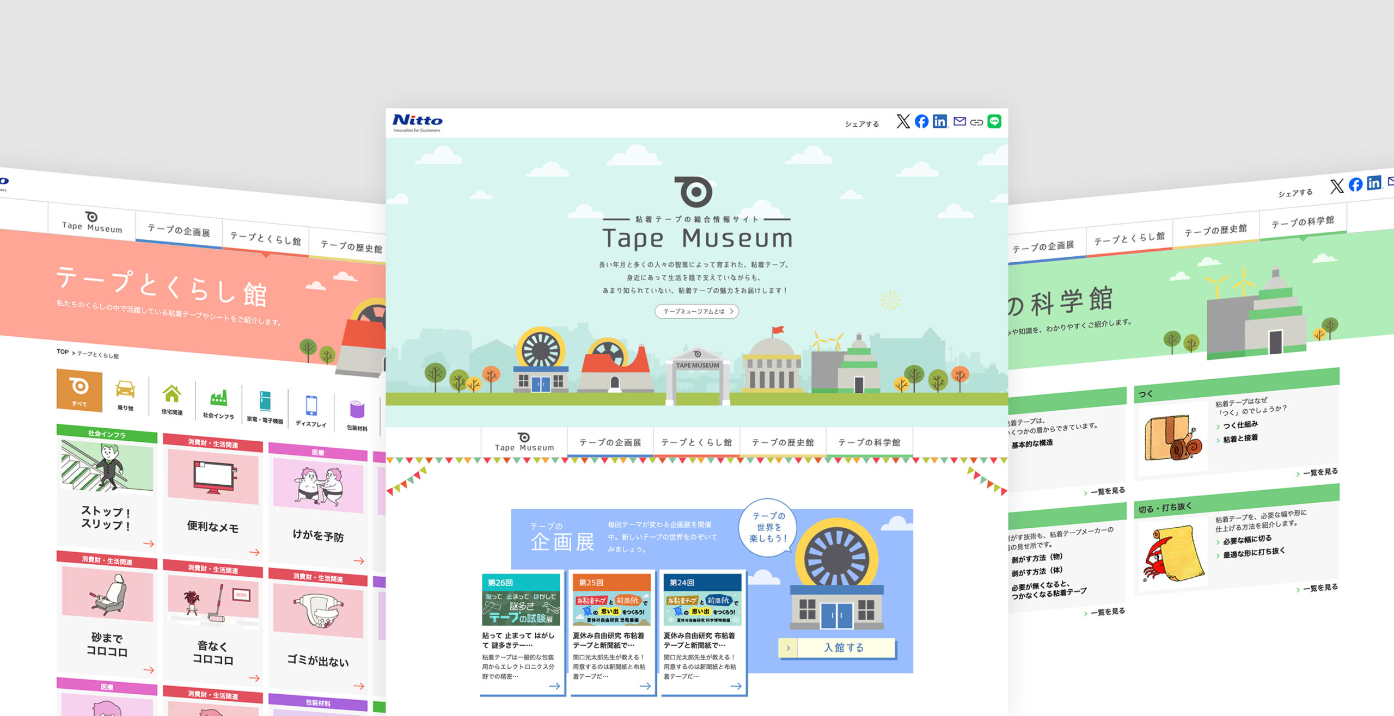Open つく仕組み link in right page
The width and height of the screenshot is (1394, 716).
pos(1240,425)
